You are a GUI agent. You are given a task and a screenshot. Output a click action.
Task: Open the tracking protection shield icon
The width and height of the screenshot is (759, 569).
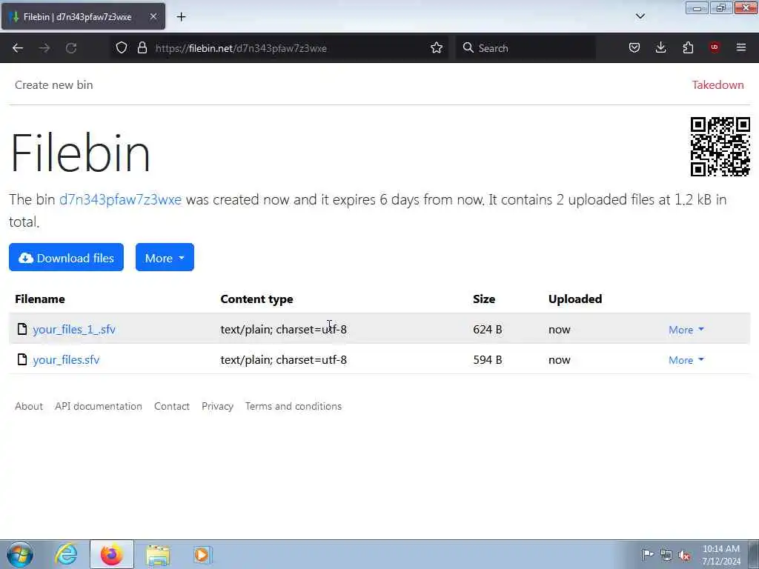(122, 47)
